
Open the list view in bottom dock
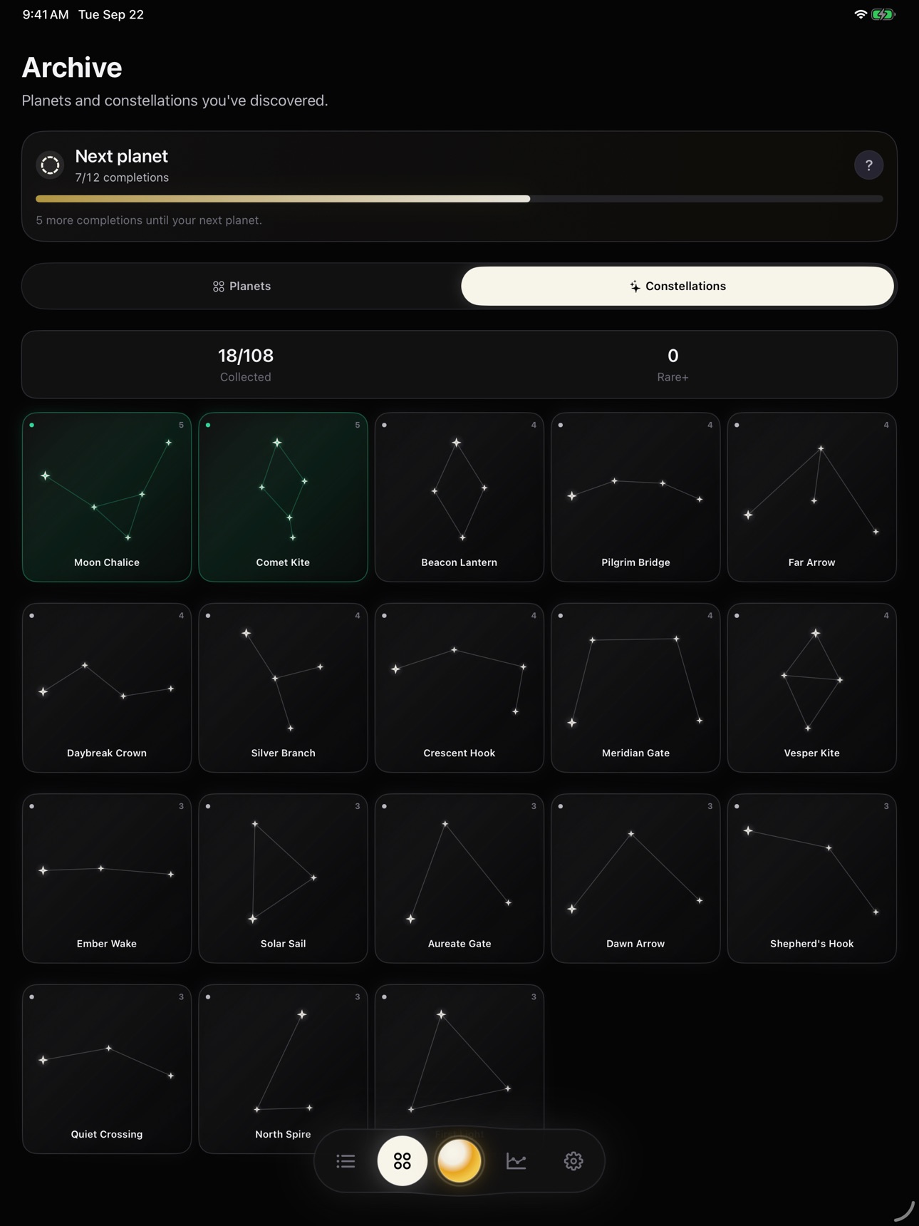(346, 1161)
